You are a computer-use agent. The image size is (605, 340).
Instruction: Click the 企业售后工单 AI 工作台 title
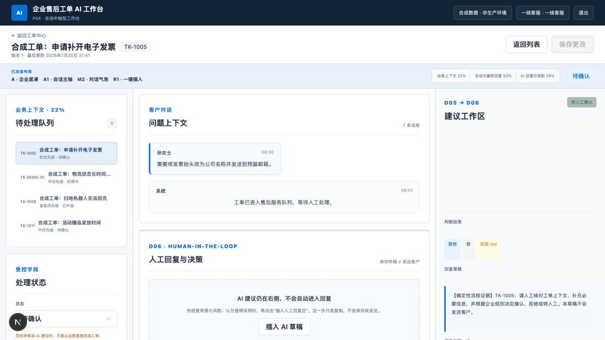pyautogui.click(x=68, y=9)
